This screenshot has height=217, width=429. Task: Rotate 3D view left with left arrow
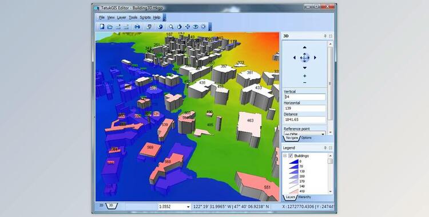[x=295, y=58]
